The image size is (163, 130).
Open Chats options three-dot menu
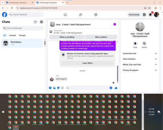(x=36, y=22)
